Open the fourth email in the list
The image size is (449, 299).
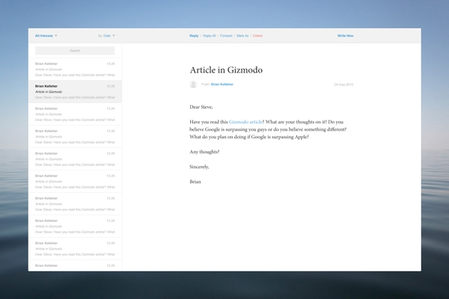[75, 137]
